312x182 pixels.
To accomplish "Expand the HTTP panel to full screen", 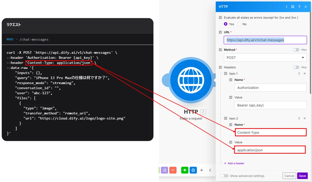I will (293, 7).
